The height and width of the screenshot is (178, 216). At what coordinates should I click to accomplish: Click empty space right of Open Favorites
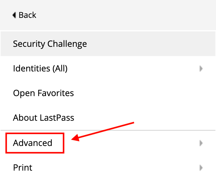139,93
